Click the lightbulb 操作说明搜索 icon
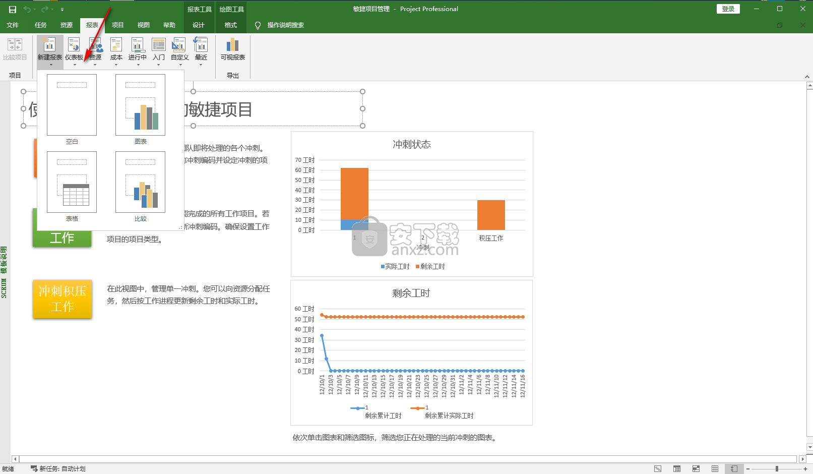 pyautogui.click(x=258, y=25)
